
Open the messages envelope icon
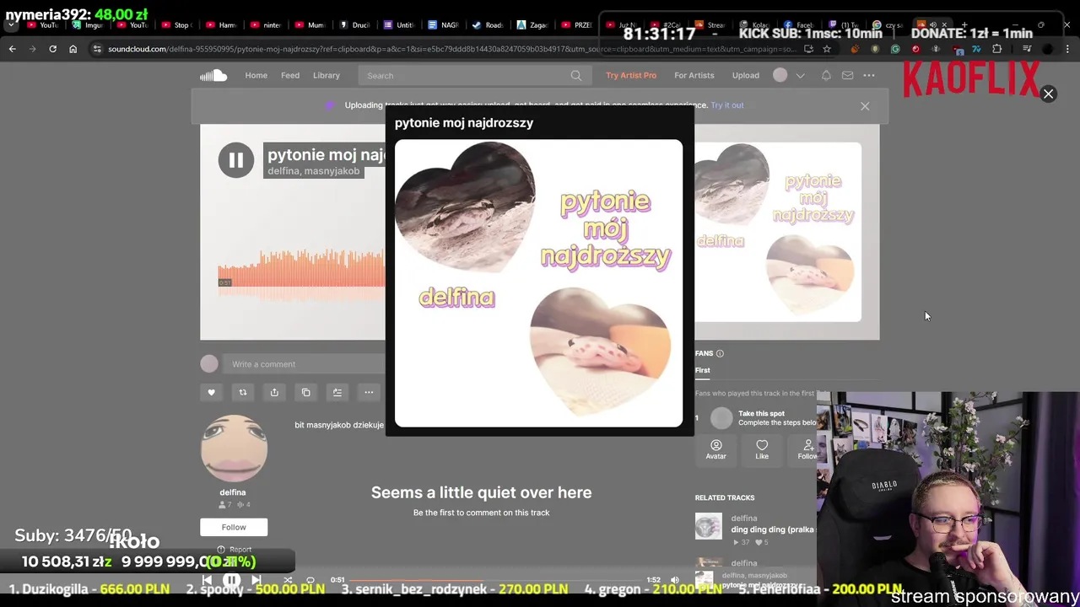[847, 76]
